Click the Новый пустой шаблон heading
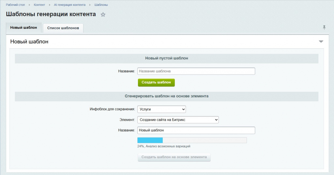 pyautogui.click(x=167, y=58)
